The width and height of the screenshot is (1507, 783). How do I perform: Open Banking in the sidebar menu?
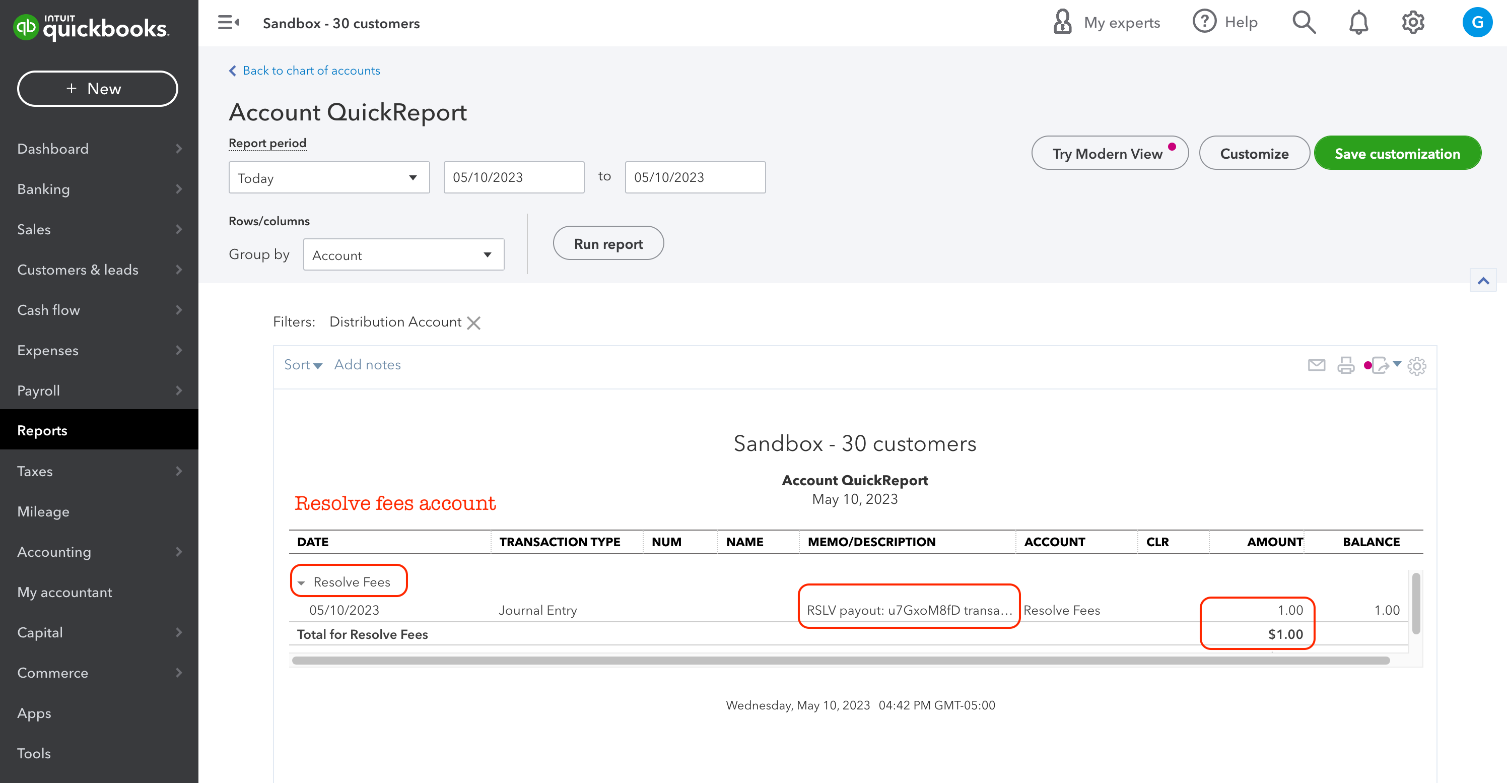(99, 189)
